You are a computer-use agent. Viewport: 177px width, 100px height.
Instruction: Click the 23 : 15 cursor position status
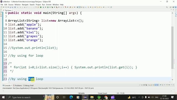[121, 93]
